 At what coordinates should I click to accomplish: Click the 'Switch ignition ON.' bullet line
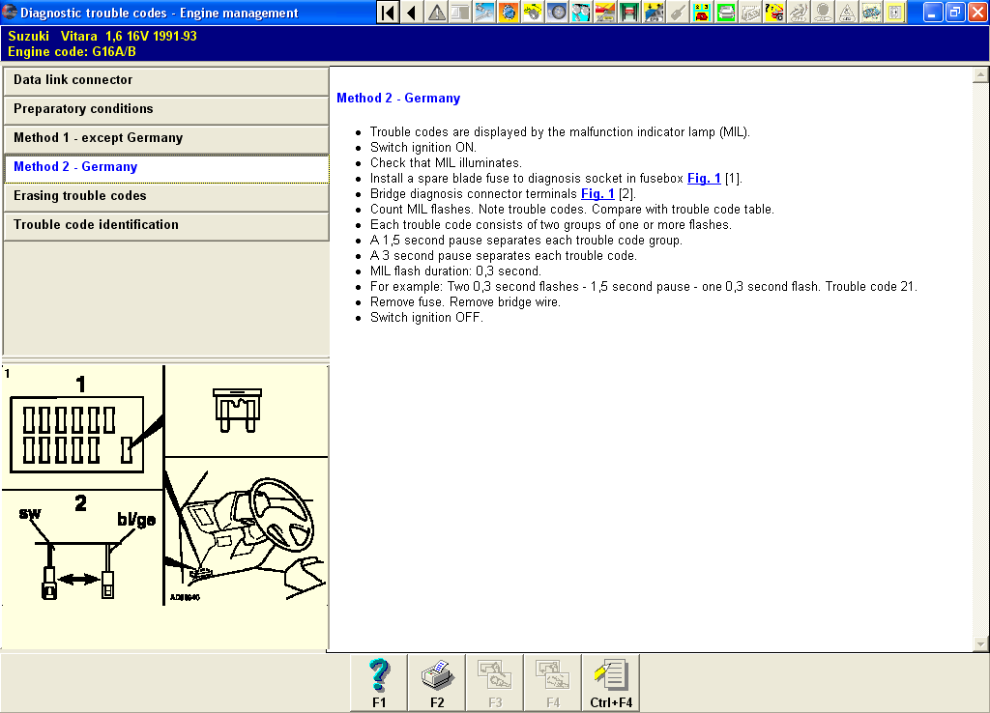423,148
